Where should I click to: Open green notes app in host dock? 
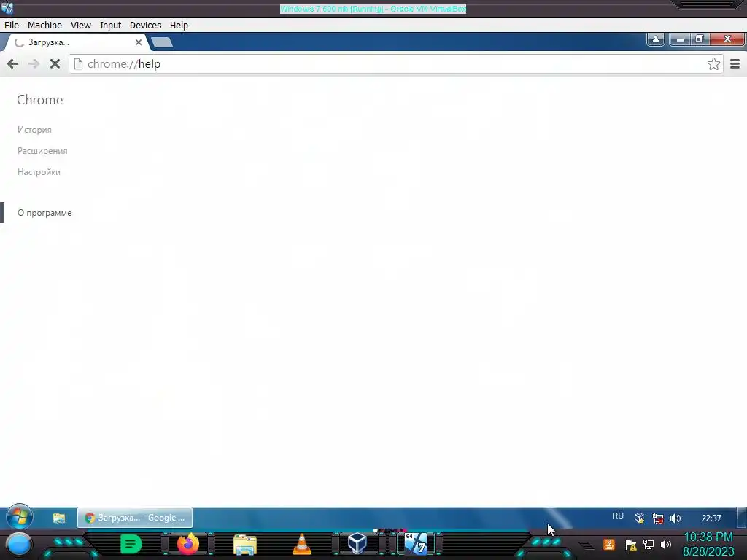tap(131, 544)
